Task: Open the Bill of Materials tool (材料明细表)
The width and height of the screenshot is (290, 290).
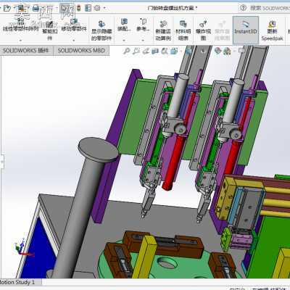Action: click(183, 30)
